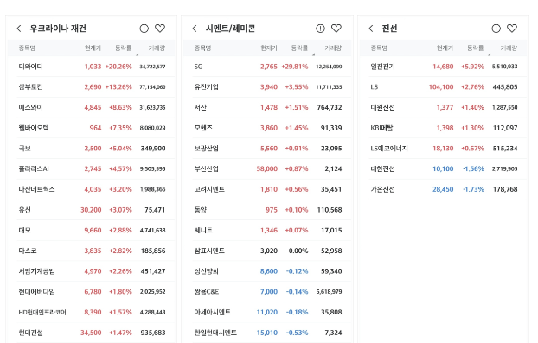Sort 시멘트/레미콘 list by 등락률 header
Image resolution: width=538 pixels, height=343 pixels.
(x=299, y=48)
